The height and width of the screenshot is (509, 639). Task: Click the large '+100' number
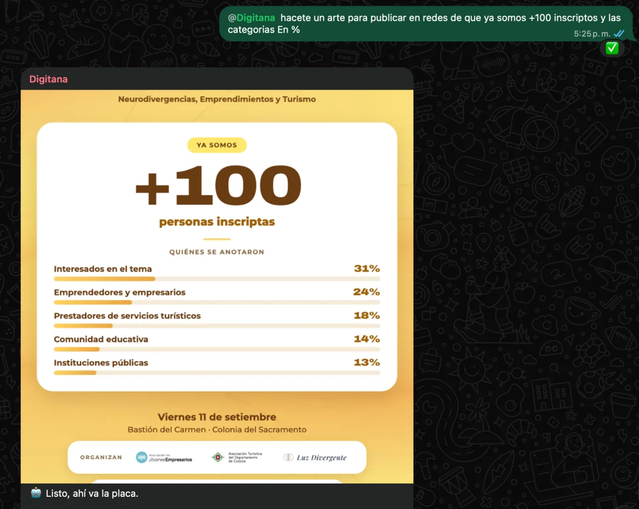pos(218,185)
